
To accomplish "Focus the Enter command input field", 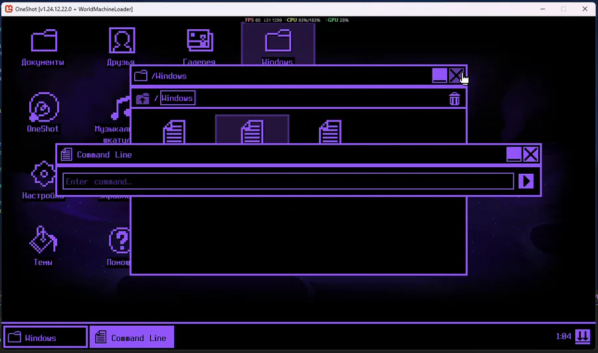I will [x=288, y=181].
